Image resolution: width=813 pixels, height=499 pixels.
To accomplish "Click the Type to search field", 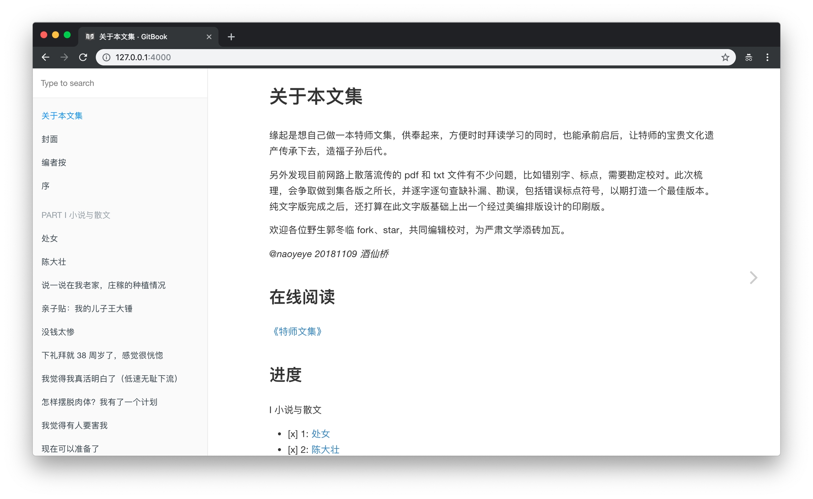I will (120, 83).
